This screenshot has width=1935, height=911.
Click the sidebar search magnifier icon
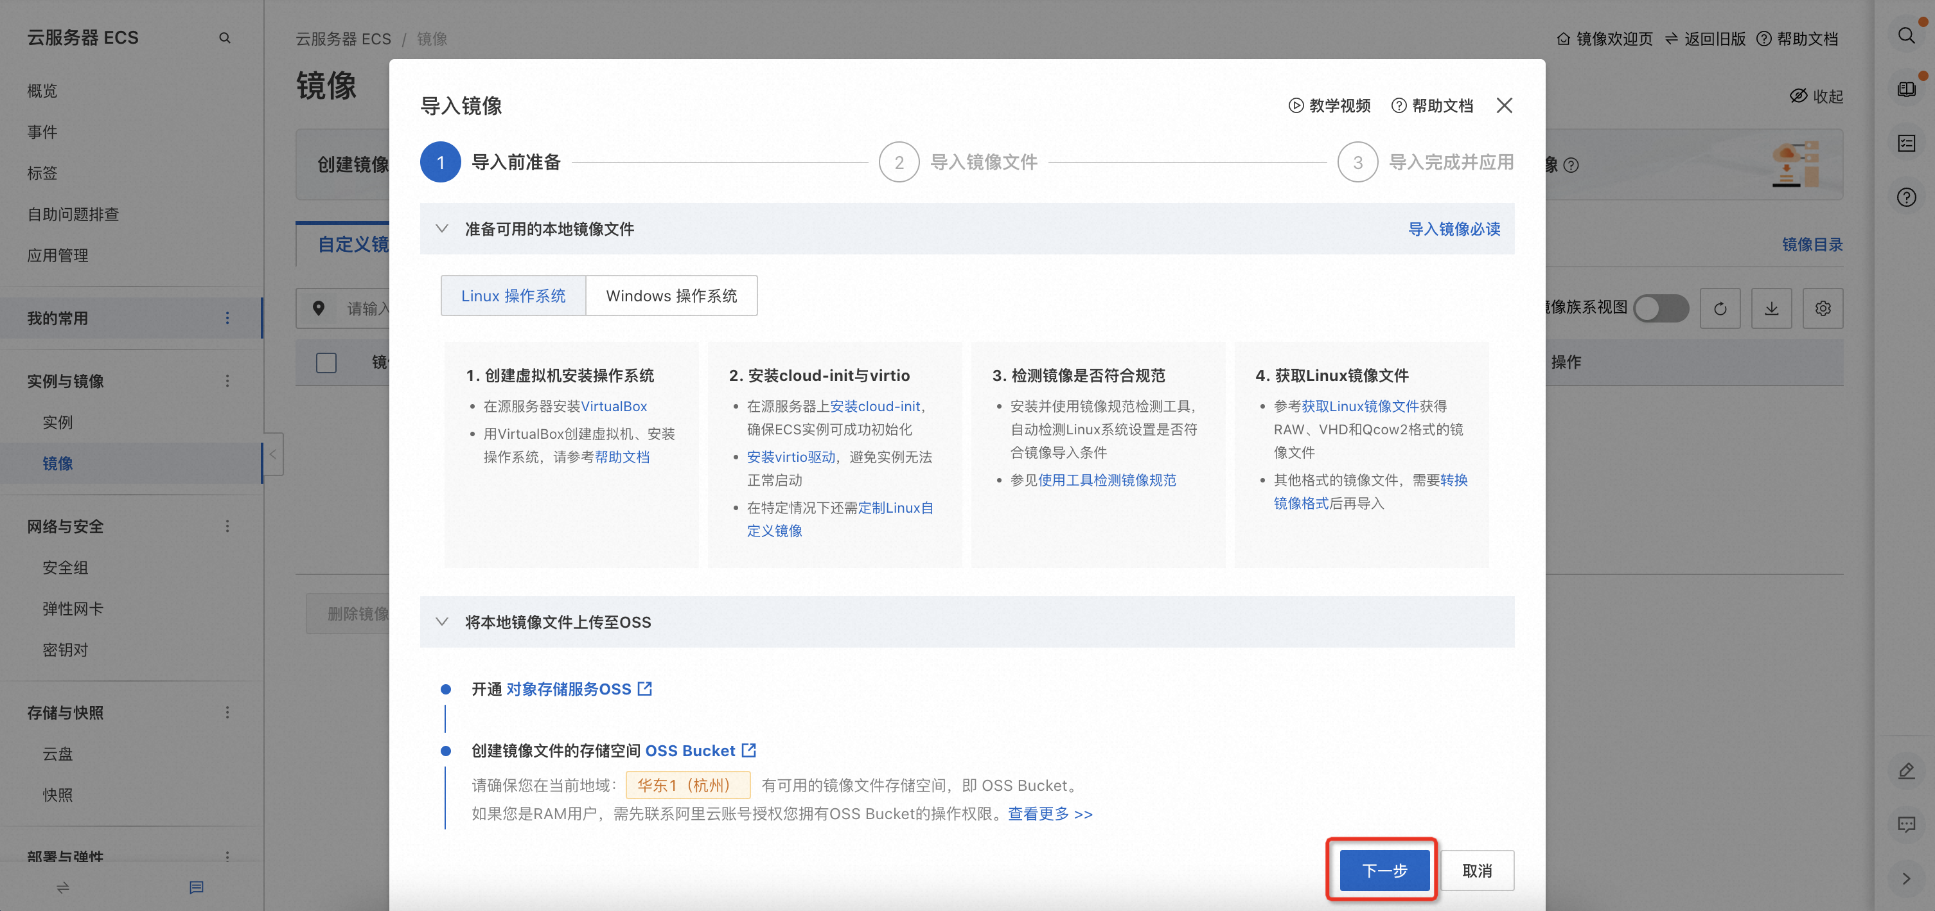[x=225, y=37]
